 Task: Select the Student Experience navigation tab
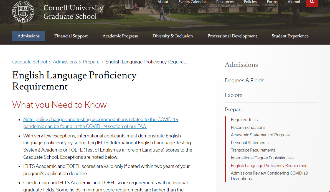tap(290, 36)
